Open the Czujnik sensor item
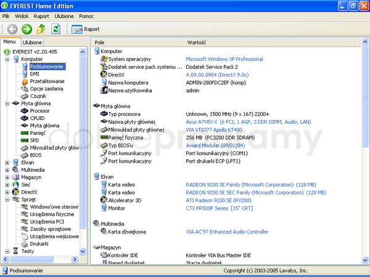The width and height of the screenshot is (370, 277). click(38, 96)
